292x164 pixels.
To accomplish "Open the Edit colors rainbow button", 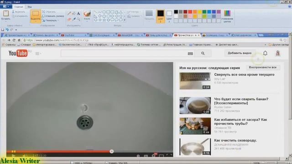I will [227, 16].
